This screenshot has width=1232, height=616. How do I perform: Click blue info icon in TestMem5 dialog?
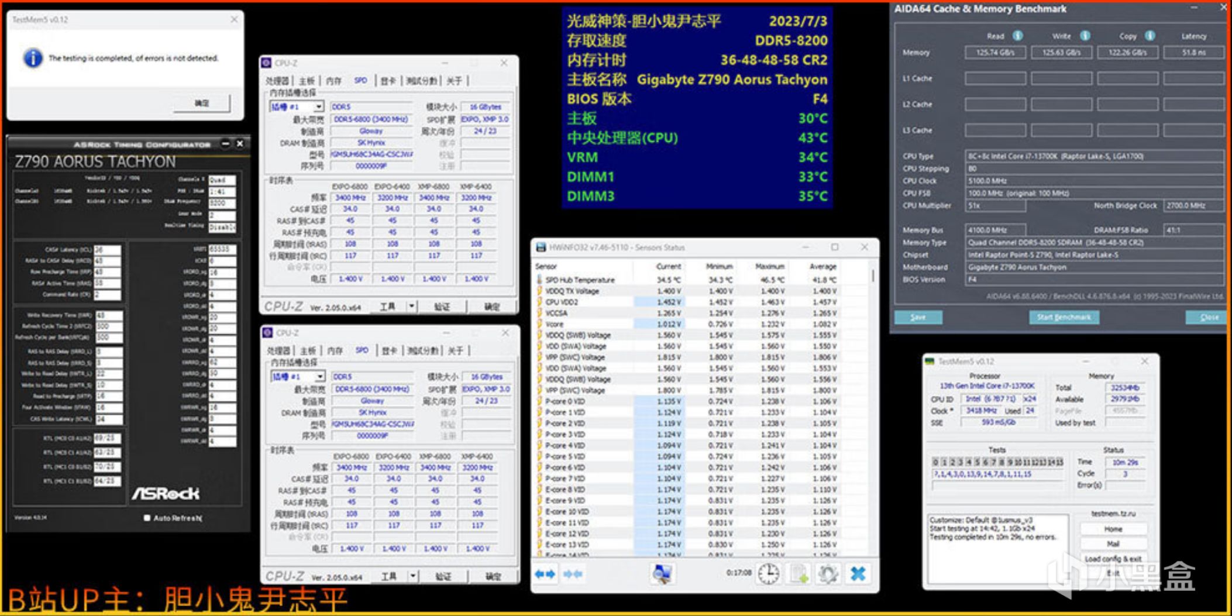(x=33, y=58)
